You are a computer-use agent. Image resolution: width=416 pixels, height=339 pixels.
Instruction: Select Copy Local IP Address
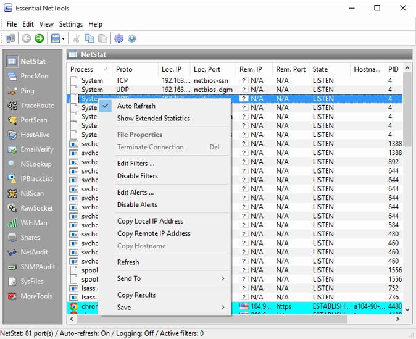pos(165,221)
